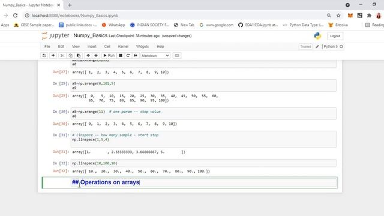Click the Out[27] array output
384x216 pixels.
[121, 72]
